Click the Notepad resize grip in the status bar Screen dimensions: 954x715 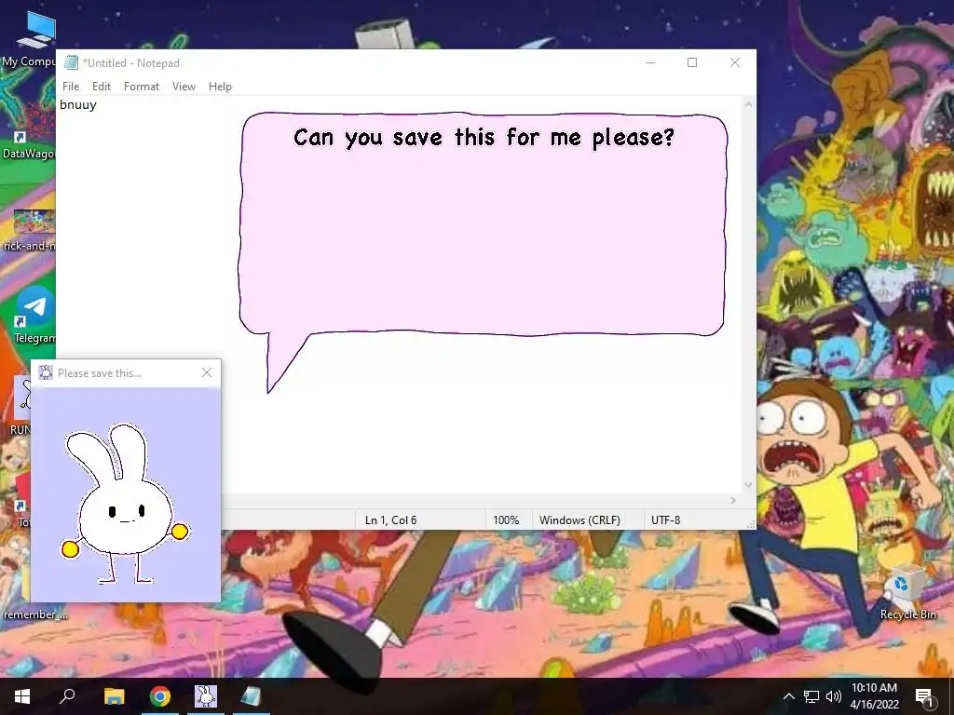(750, 523)
